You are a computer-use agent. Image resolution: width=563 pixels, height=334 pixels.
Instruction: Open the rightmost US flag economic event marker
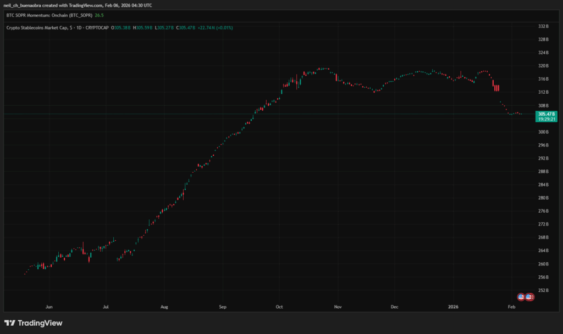click(x=529, y=297)
